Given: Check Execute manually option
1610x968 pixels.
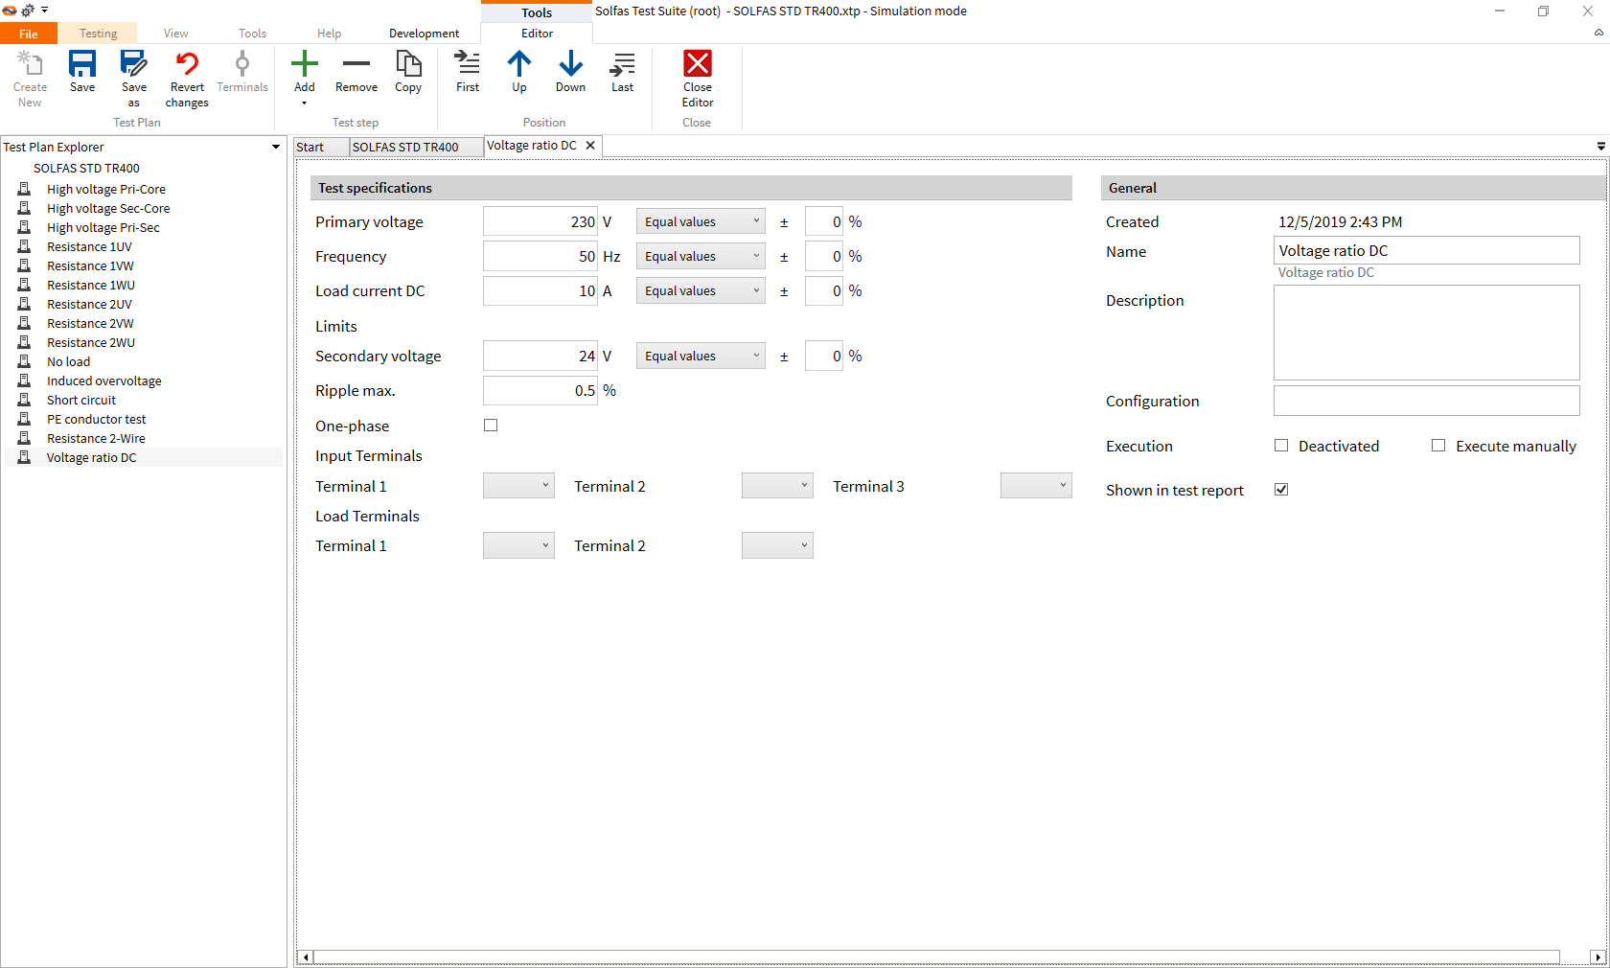Looking at the screenshot, I should [1438, 446].
